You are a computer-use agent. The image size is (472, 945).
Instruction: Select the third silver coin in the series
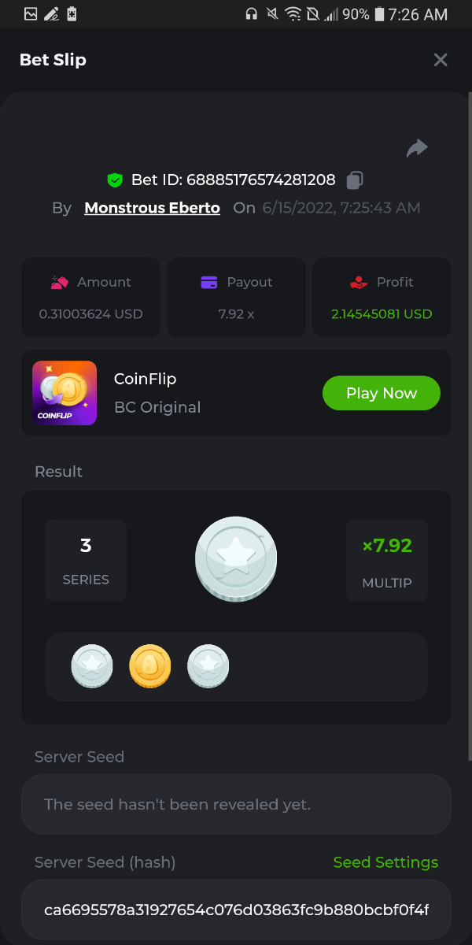(x=208, y=666)
